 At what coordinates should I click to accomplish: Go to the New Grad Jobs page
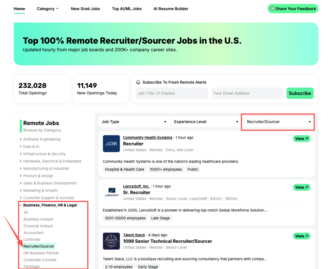pos(85,9)
